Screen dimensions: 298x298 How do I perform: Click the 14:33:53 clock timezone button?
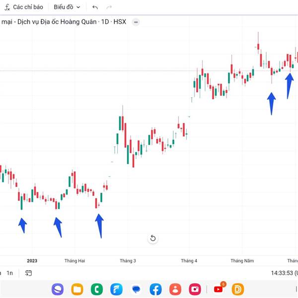[x=284, y=273]
